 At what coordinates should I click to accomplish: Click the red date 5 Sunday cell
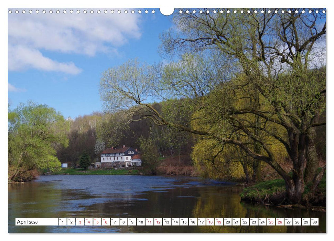pyautogui.click(x=97, y=222)
